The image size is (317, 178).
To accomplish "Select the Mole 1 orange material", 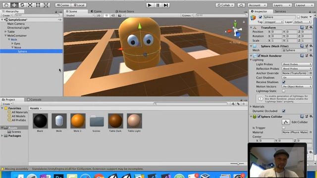I will pyautogui.click(x=78, y=121).
